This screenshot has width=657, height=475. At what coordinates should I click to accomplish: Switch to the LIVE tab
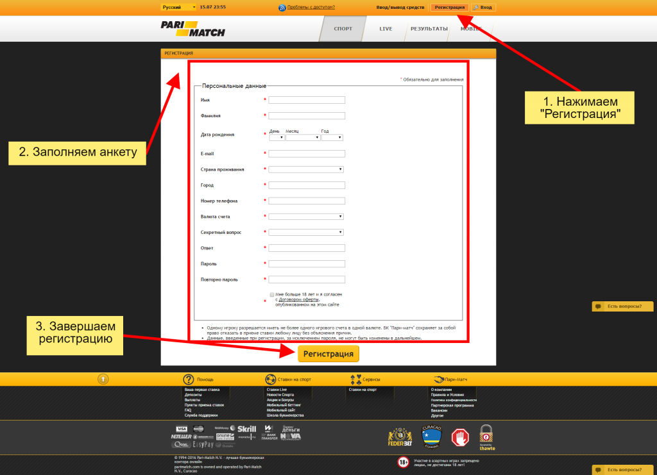coord(386,29)
